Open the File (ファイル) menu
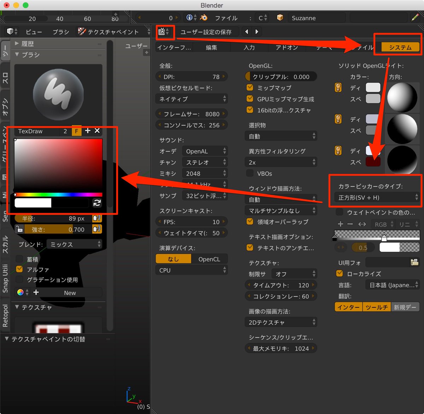Screen dimensions: 424x414 click(226, 18)
